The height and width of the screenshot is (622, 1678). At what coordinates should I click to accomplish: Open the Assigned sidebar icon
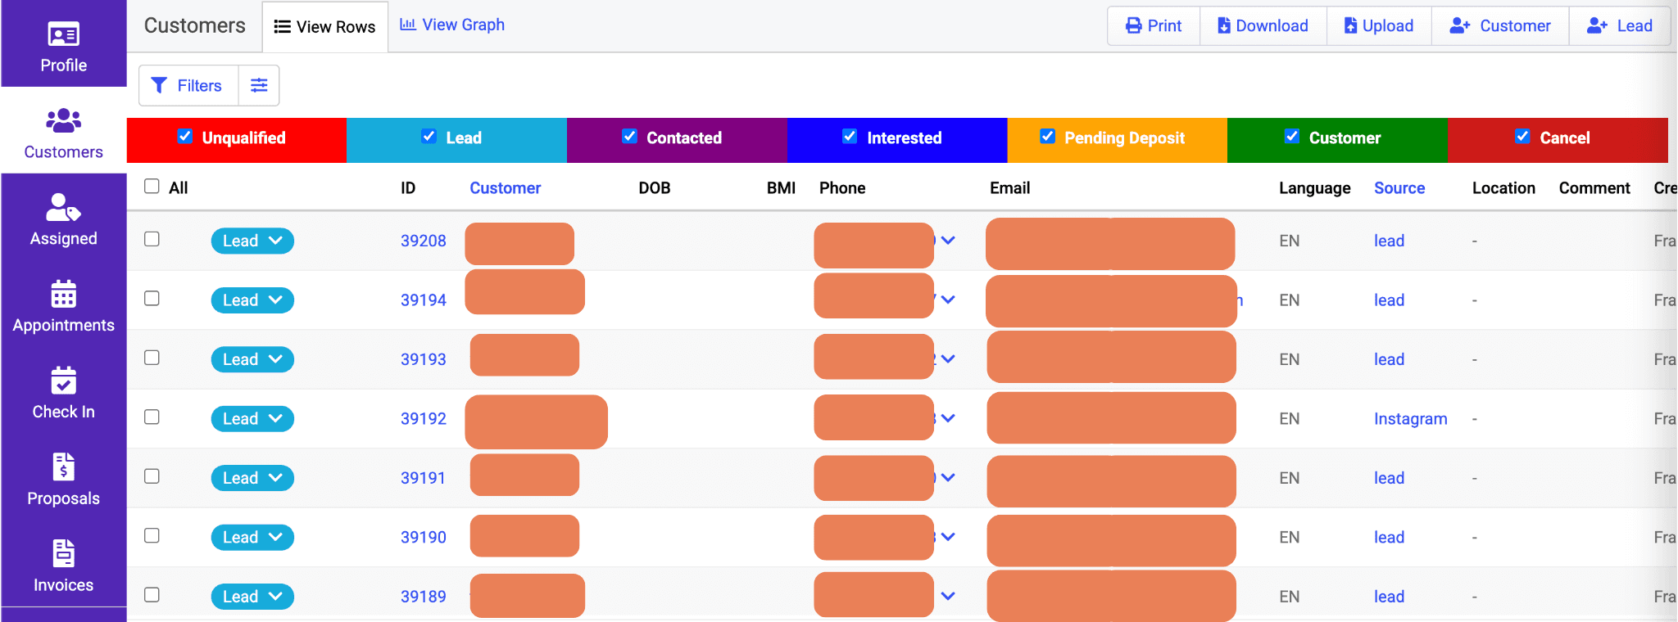(x=63, y=208)
